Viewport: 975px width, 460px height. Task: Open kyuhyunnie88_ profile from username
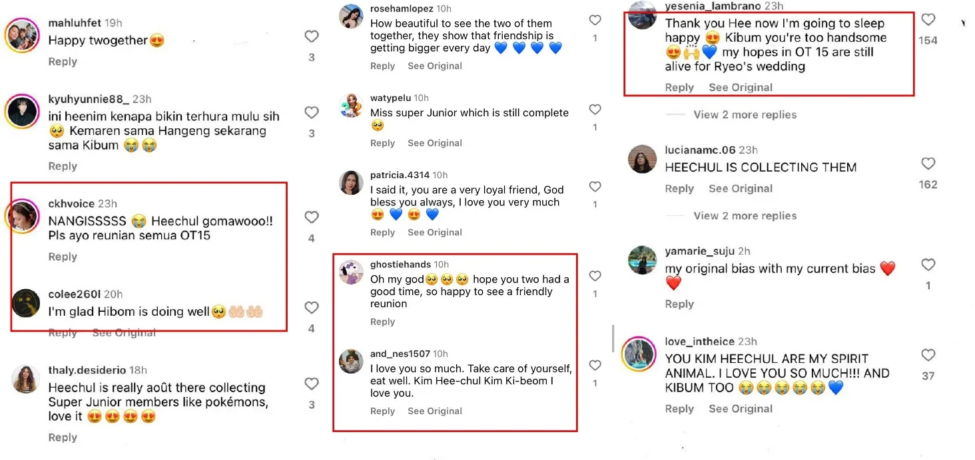89,99
